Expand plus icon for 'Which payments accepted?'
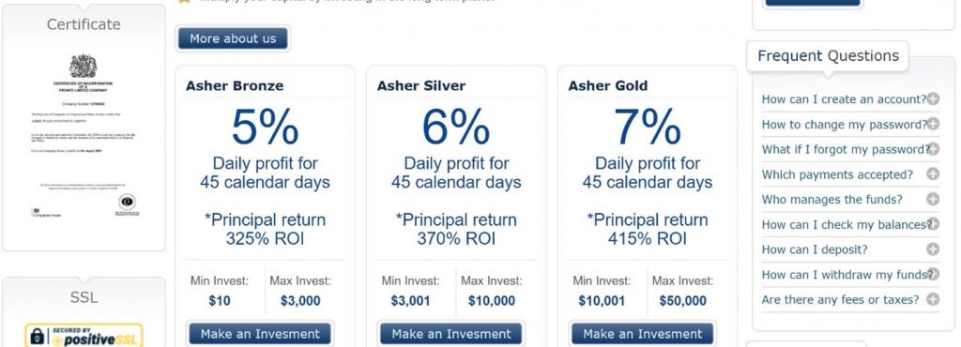 coord(932,174)
